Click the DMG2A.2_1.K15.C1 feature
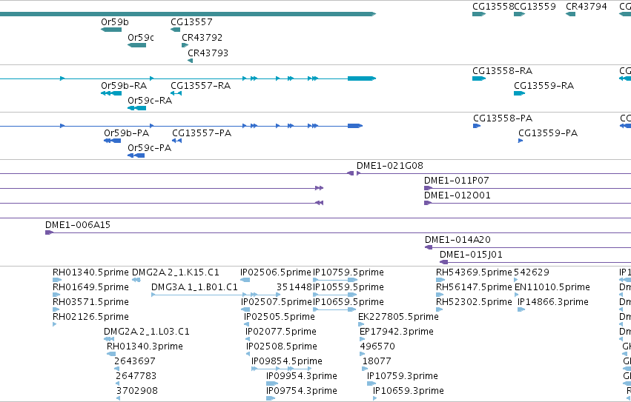The width and height of the screenshot is (631, 402). pyautogui.click(x=136, y=280)
